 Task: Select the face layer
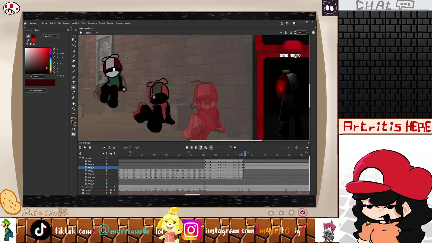click(90, 161)
